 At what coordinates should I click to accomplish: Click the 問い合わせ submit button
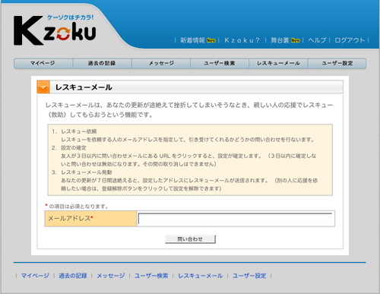click(190, 239)
